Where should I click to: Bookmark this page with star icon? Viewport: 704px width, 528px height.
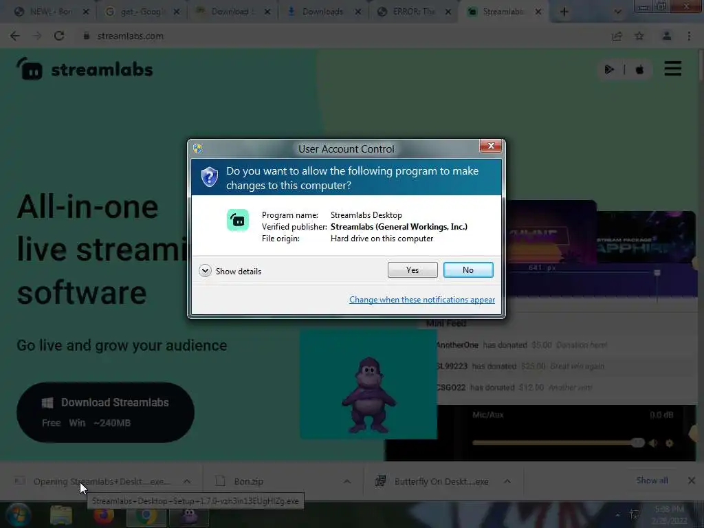(x=639, y=36)
